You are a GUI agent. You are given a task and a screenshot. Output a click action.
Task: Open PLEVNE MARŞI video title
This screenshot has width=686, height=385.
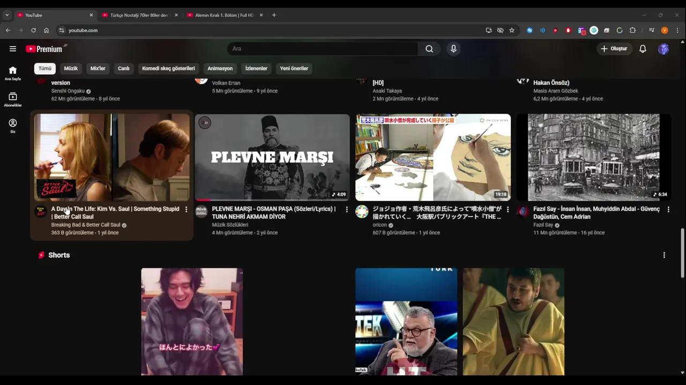[x=274, y=213]
